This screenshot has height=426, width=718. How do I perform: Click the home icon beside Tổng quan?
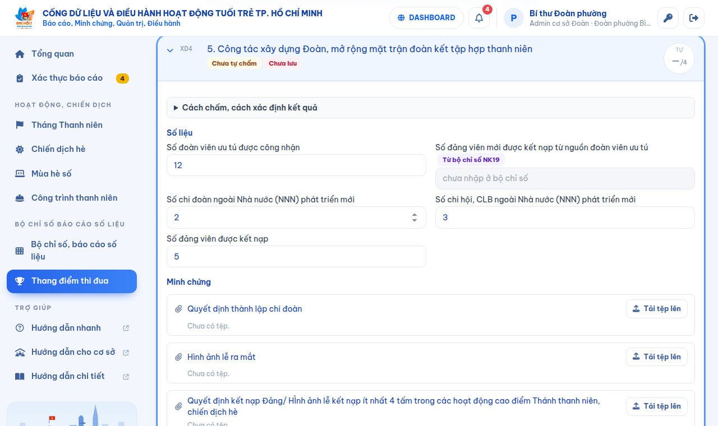20,54
